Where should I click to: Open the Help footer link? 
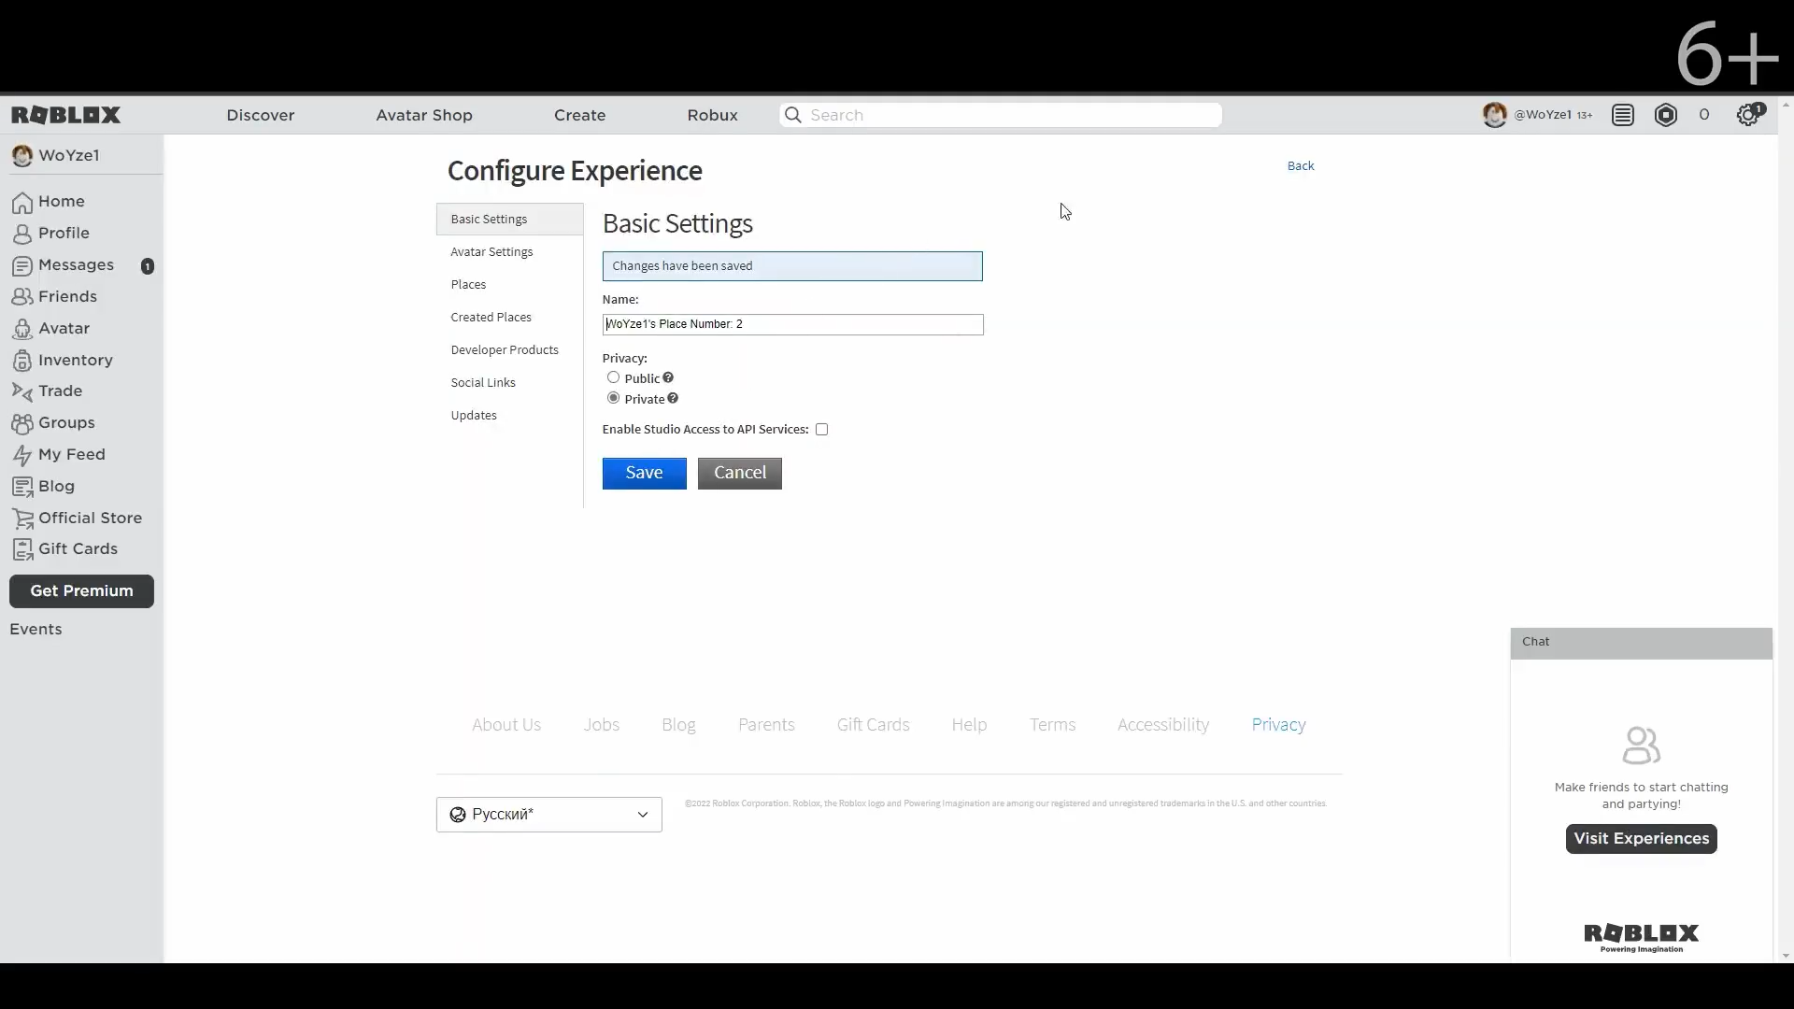969,725
